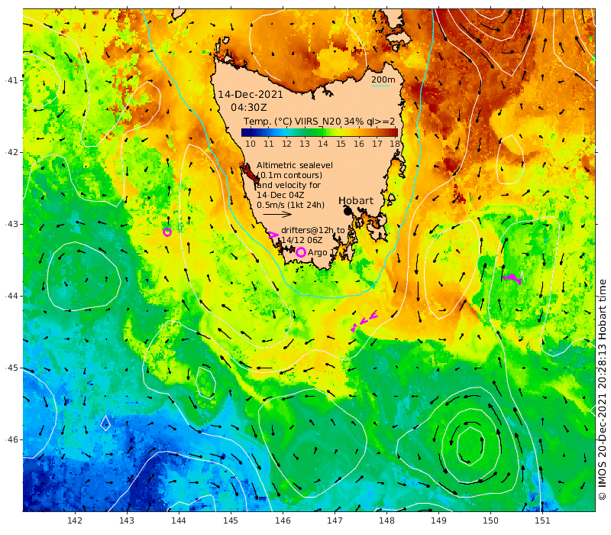Click the '14 Dec 04Z' velocity date text
Image resolution: width=611 pixels, height=535 pixels.
[280, 195]
